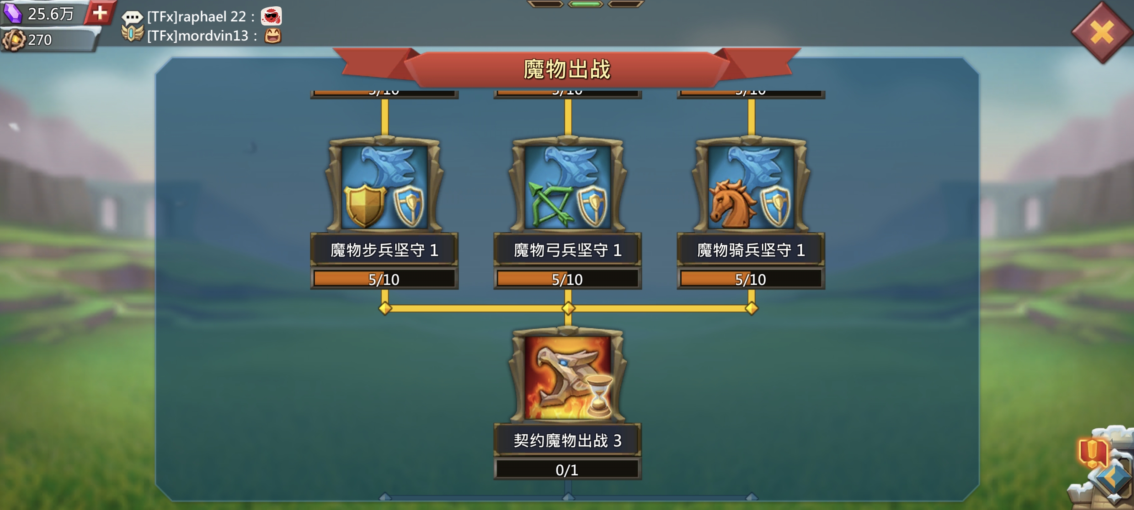Image resolution: width=1134 pixels, height=510 pixels.
Task: Open the 魔物步兵坚守 1 skill icon
Action: click(384, 185)
